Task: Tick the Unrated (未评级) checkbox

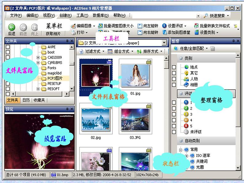Action: (x=174, y=132)
